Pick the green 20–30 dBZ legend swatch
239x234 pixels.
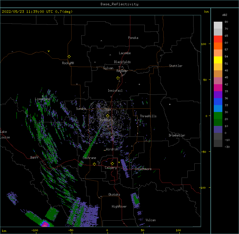coord(218,116)
